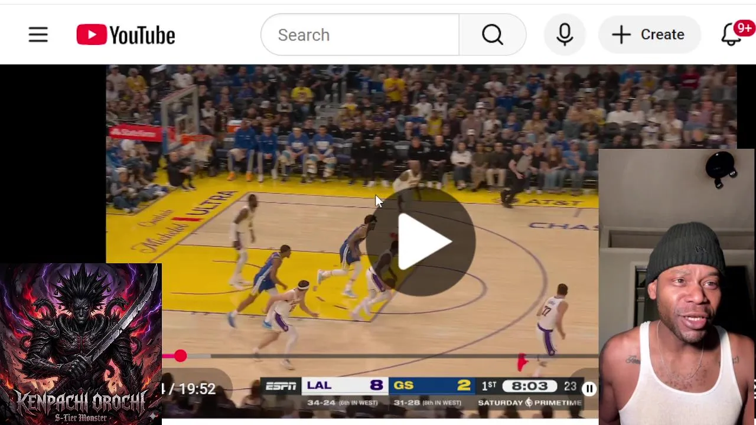Click the video progress bar track

[x=380, y=356]
